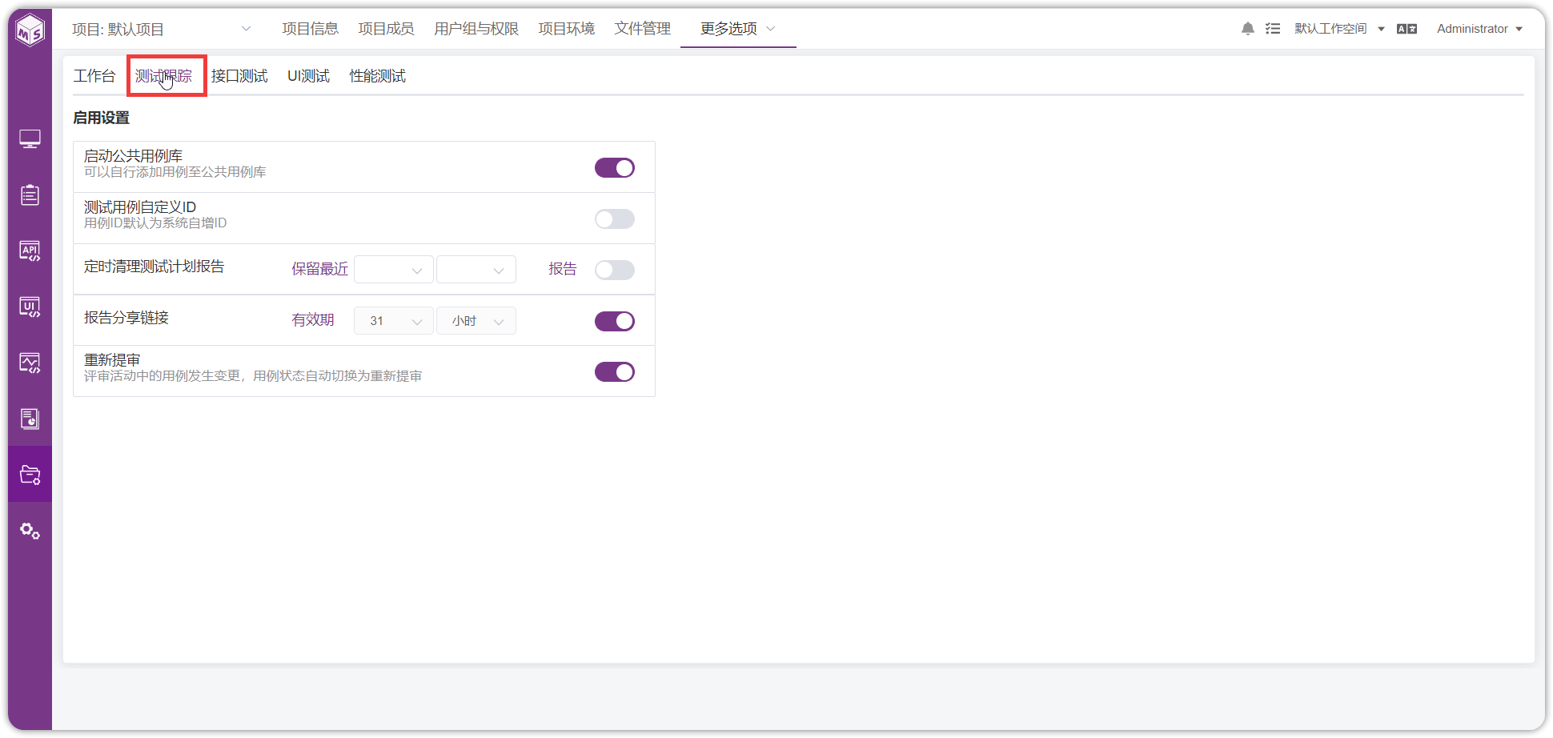Click the 启用设置 heading text
Viewport: 1553px width, 738px height.
pos(102,118)
